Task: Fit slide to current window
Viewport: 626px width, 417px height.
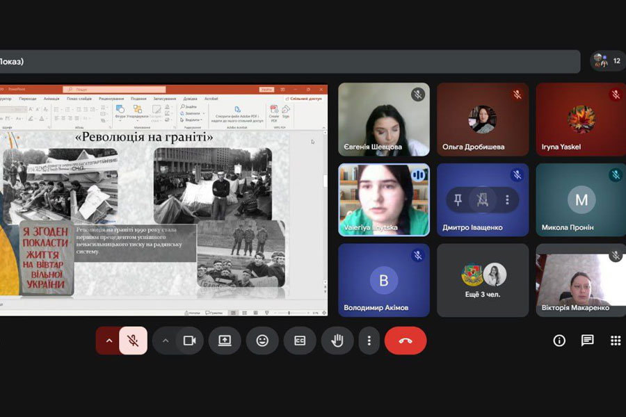Action: pyautogui.click(x=323, y=313)
